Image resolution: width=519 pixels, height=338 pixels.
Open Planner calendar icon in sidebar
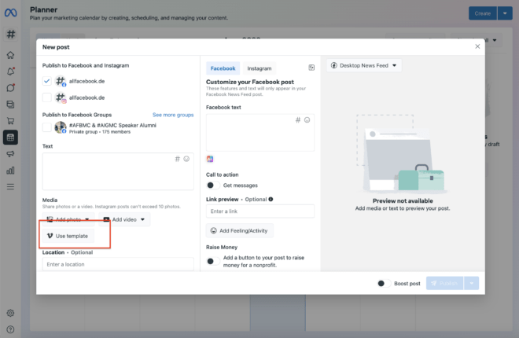coord(10,138)
